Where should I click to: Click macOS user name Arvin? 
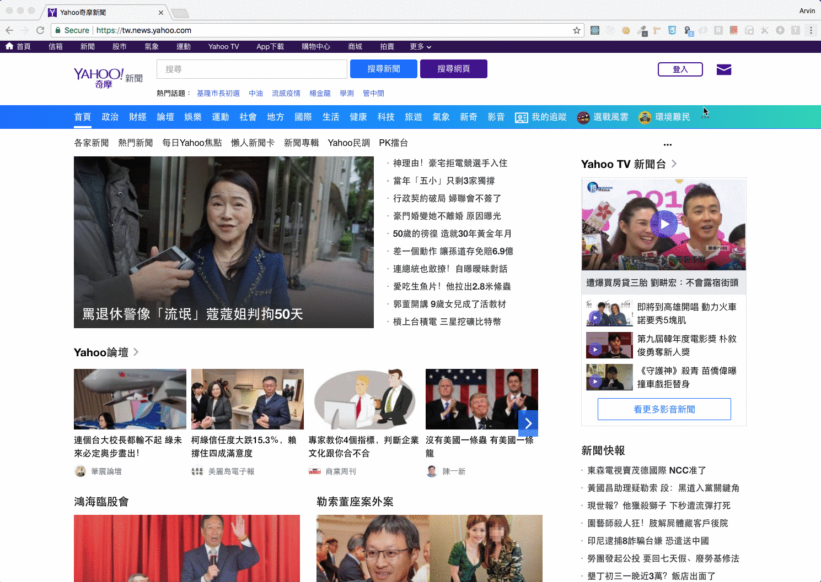pos(807,10)
